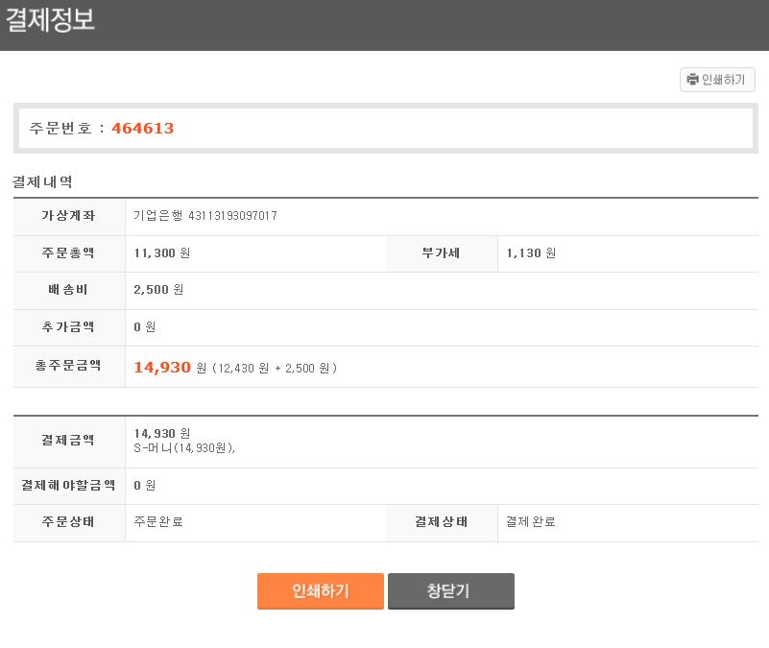Click the printer icon at top right
This screenshot has height=648, width=769.
[692, 80]
